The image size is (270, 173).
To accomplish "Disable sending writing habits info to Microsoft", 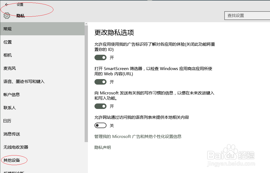I will coord(100,106).
